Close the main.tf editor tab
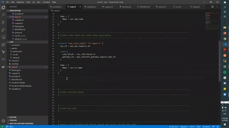This screenshot has height=128, width=229. point(80,7)
